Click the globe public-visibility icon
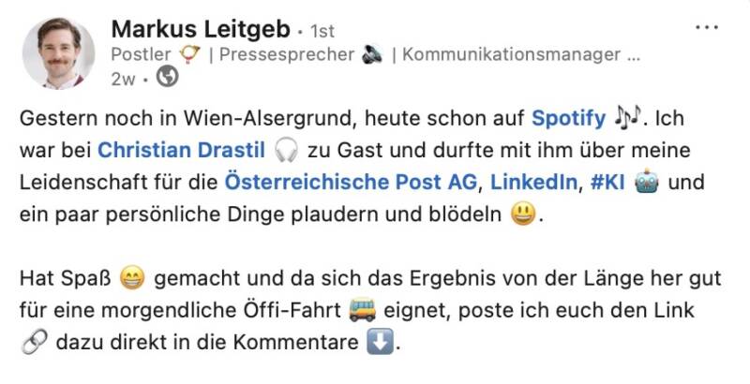The width and height of the screenshot is (750, 384). [169, 78]
